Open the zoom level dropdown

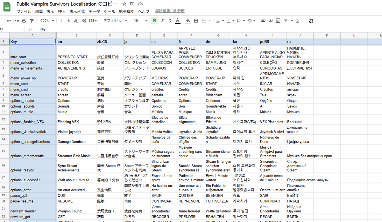47,21
